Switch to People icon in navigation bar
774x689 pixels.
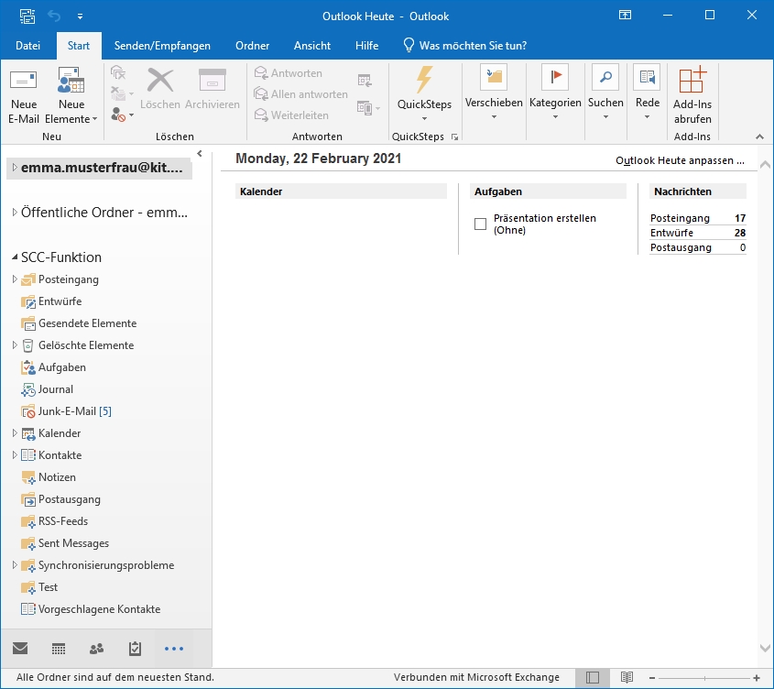click(96, 649)
